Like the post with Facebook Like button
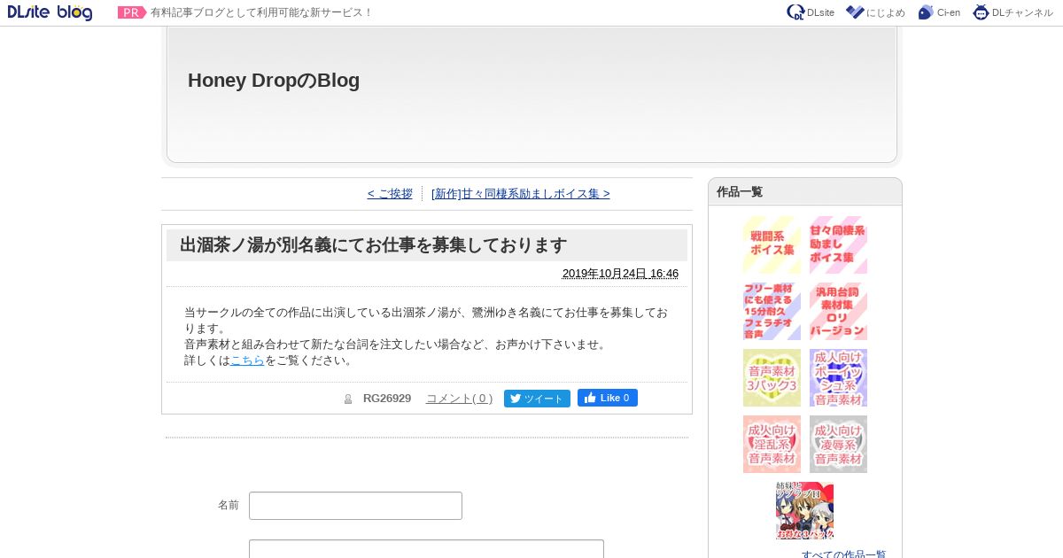The width and height of the screenshot is (1063, 558). tap(608, 398)
